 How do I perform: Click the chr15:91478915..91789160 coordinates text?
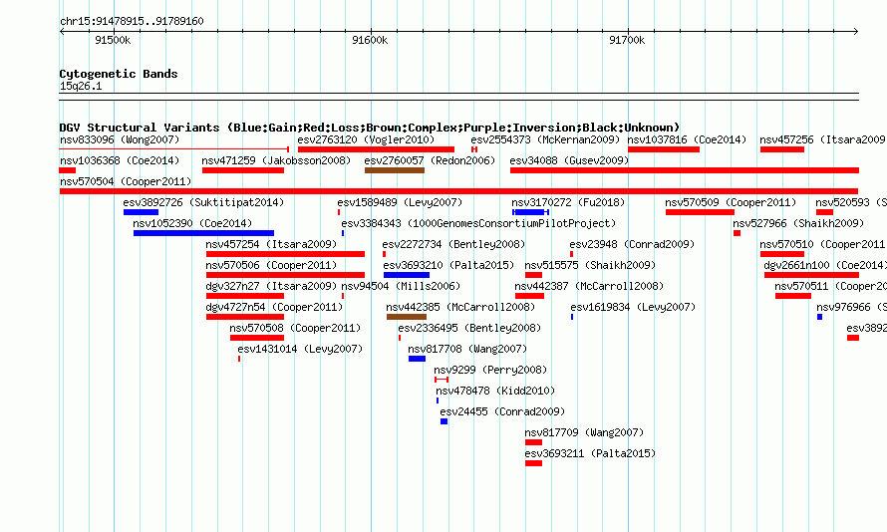(x=132, y=21)
